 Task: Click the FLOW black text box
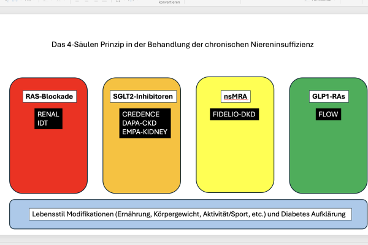[x=328, y=114]
